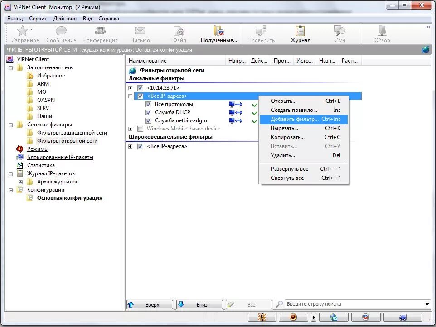Toggle checkbox of selected <Все IP-адреса> filter
The image size is (436, 327).
click(140, 96)
